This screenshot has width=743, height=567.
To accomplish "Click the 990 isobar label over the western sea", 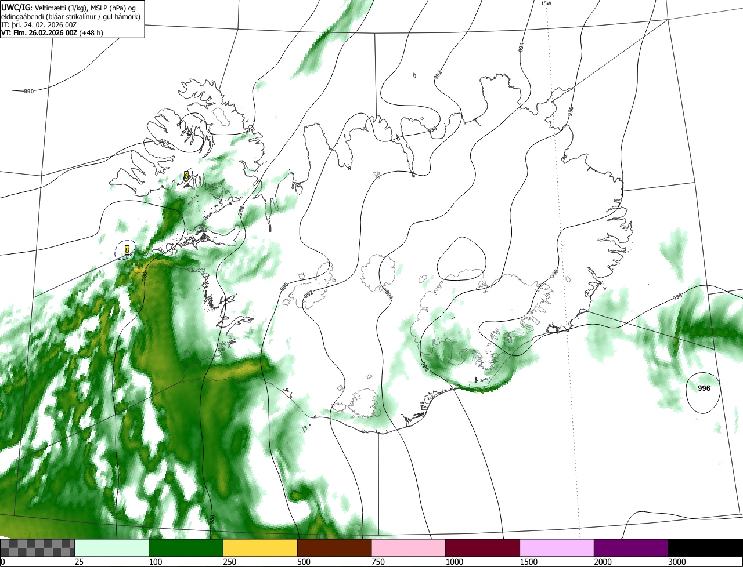I will point(28,92).
